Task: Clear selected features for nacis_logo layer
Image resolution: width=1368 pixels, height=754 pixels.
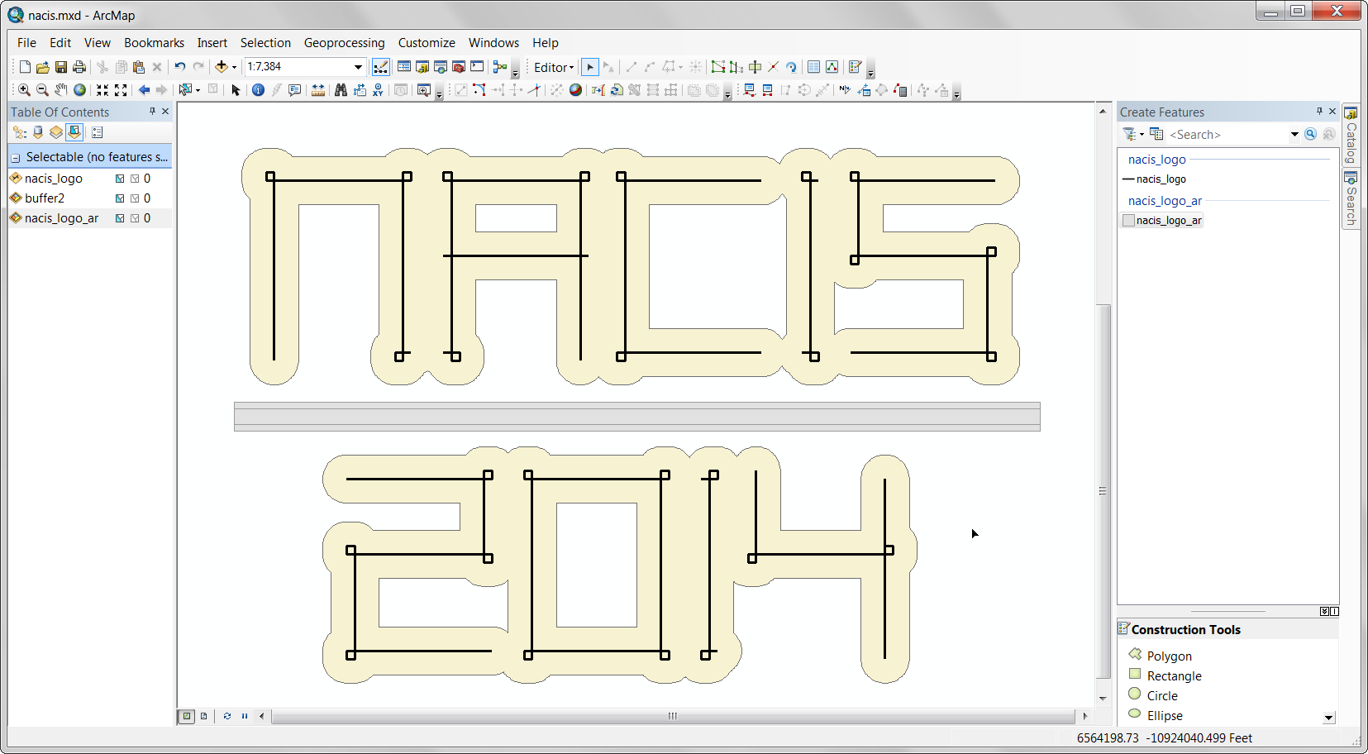Action: click(135, 179)
